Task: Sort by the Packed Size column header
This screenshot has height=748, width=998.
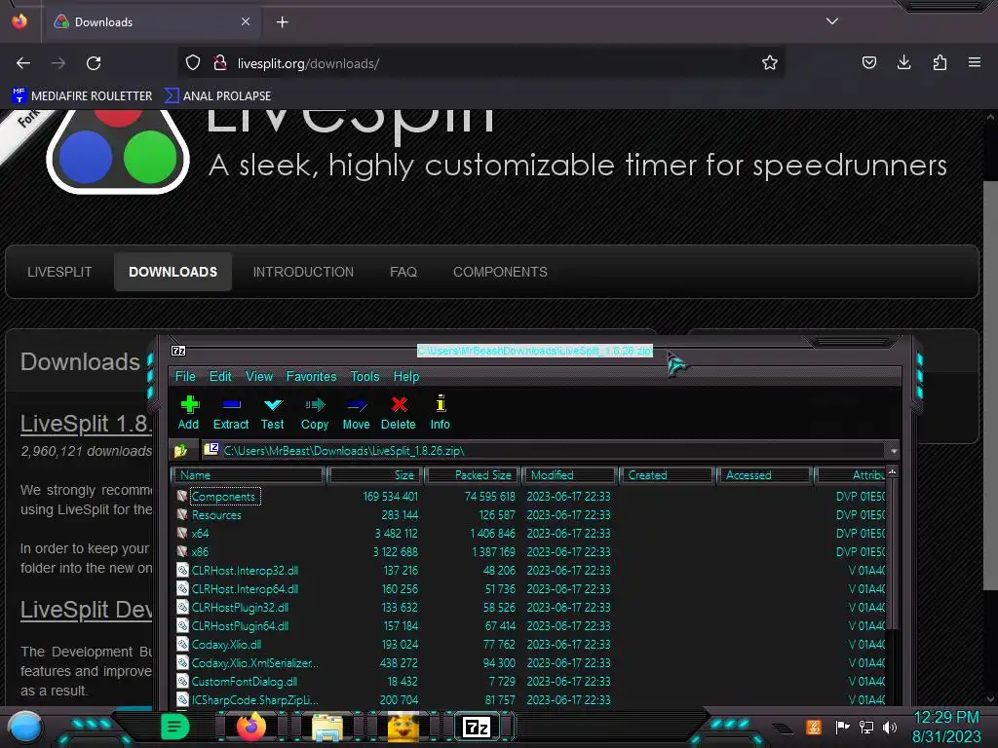Action: 473,475
